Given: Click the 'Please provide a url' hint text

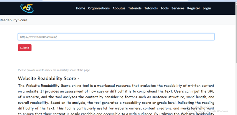Looking at the screenshot, I should 54,70.
